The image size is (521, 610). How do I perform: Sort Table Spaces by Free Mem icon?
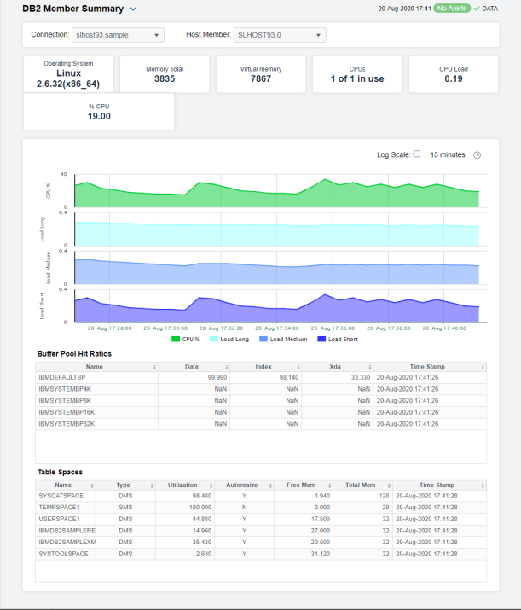[x=331, y=485]
